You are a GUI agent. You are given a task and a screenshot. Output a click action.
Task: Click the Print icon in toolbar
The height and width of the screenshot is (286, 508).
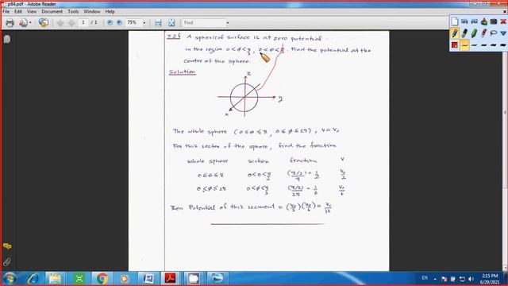(10, 23)
